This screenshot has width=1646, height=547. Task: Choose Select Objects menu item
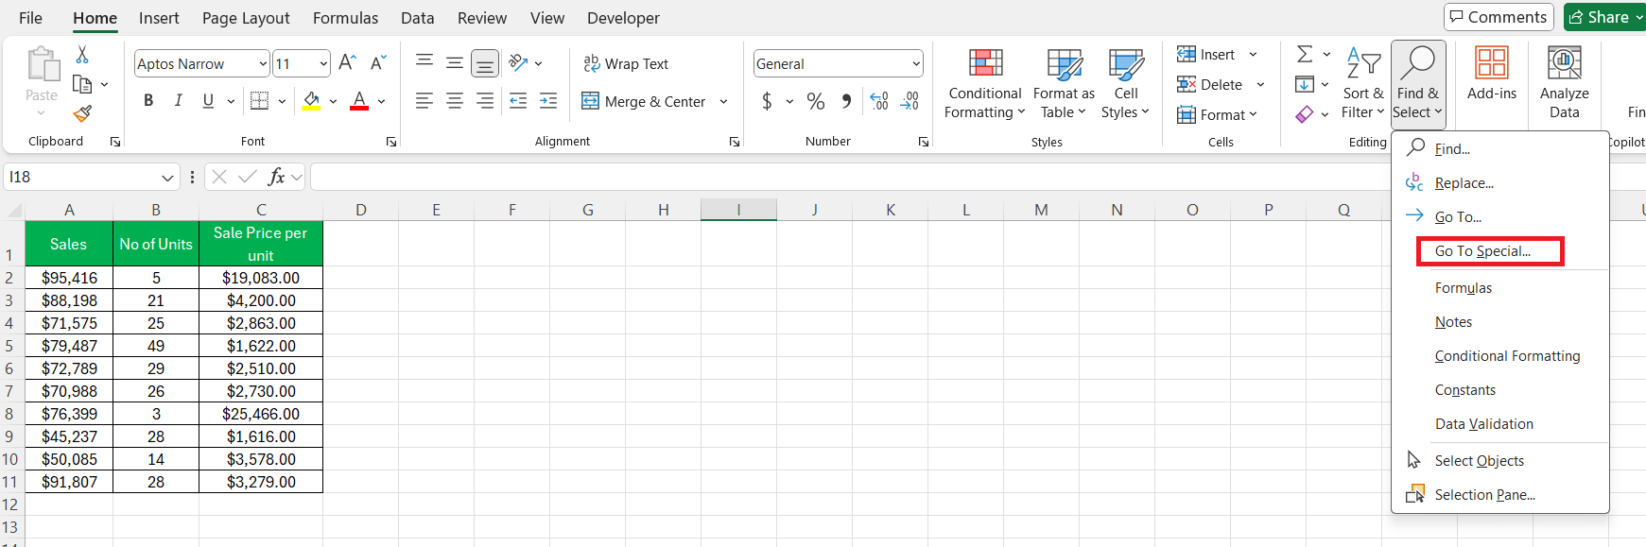click(1500, 461)
